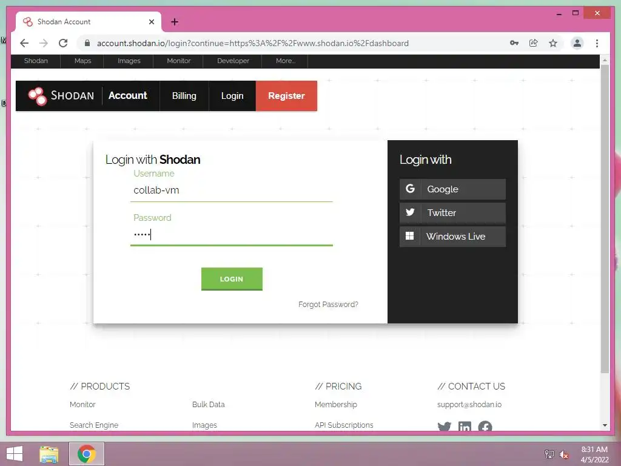Reload the page with refresh icon
Screen dimensions: 621x466
tap(63, 43)
